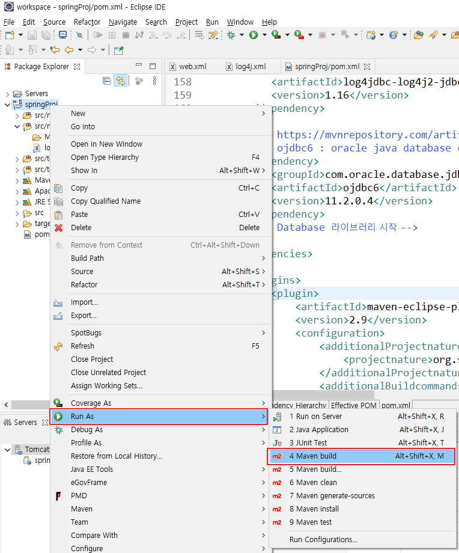The width and height of the screenshot is (459, 553).
Task: Choose Build Path in the context menu
Action: pyautogui.click(x=160, y=258)
